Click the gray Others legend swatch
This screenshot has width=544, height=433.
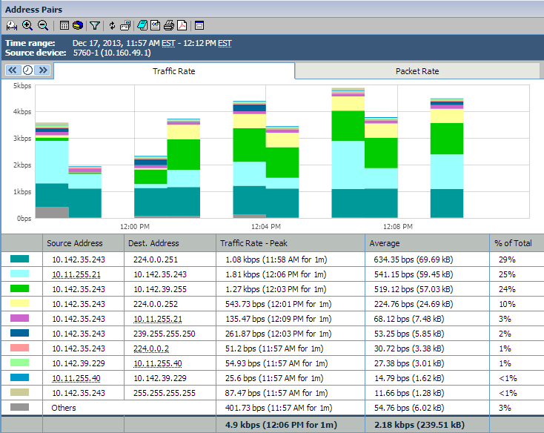pos(20,408)
